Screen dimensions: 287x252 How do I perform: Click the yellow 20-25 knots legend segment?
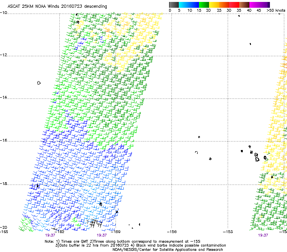(214, 5)
